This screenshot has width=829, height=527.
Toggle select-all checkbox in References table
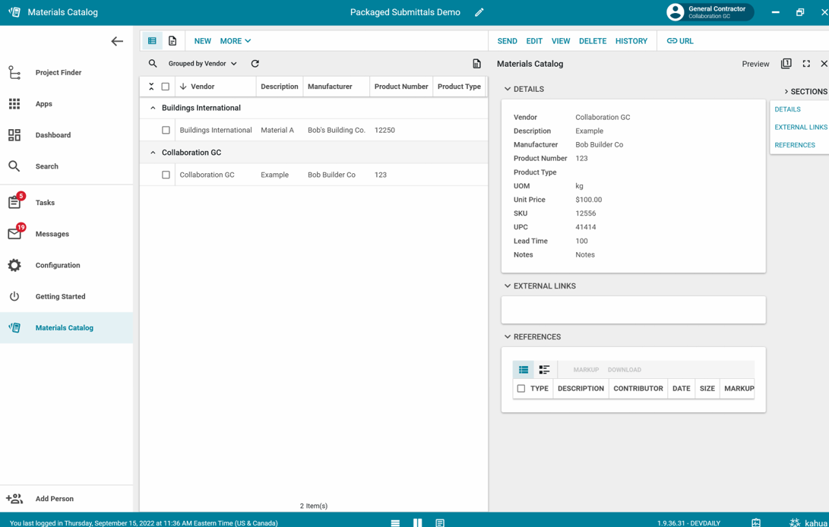[x=521, y=389]
